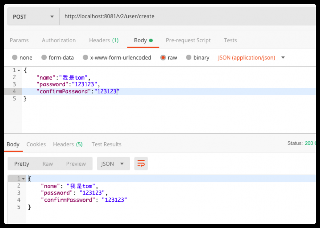Click the response "name": "我是tom" line
The image size is (320, 228).
(69, 186)
